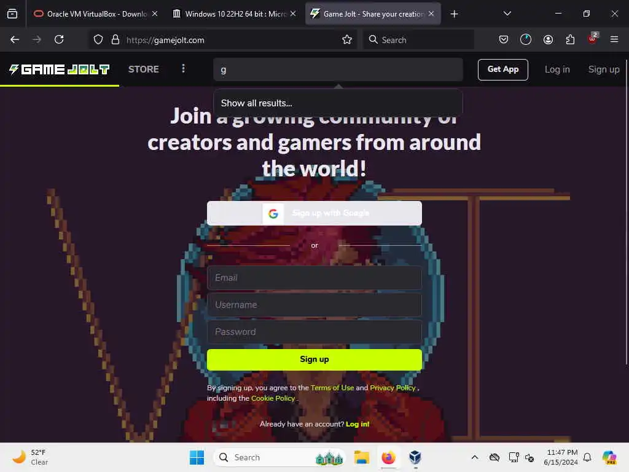The image size is (629, 472).
Task: Sign up with Google button
Action: point(314,213)
